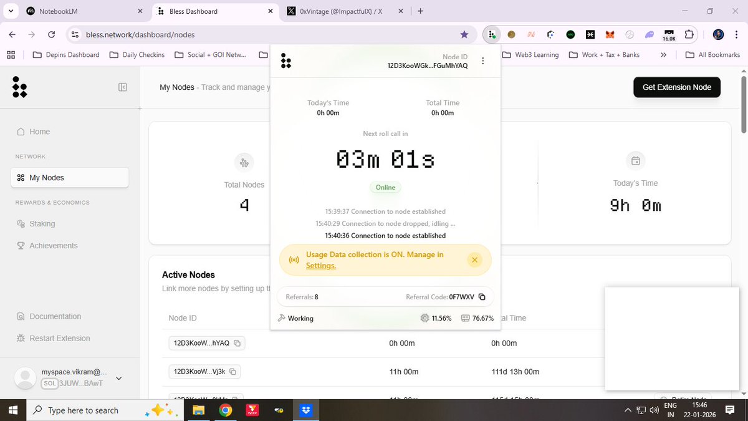Screen dimensions: 748x421
Task: Open the Extensions puzzle piece menu
Action: [x=689, y=35]
